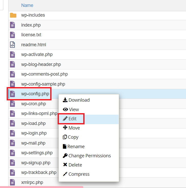Select the wp-login.php file
The height and width of the screenshot is (188, 186).
point(34,133)
